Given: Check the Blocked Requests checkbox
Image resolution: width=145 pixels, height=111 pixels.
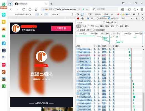Looking at the screenshot, I should point(94,30).
